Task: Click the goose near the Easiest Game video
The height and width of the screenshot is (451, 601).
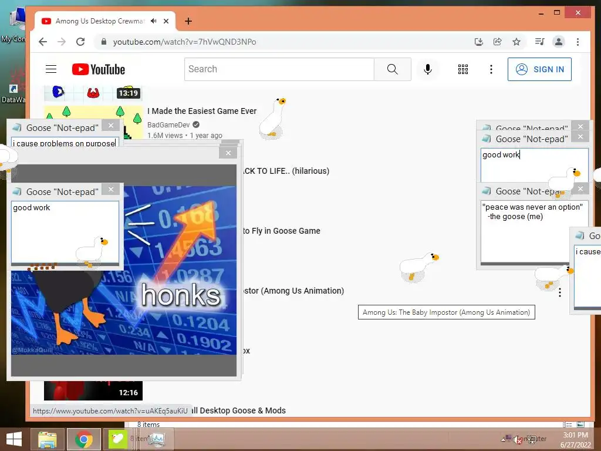Action: point(272,117)
